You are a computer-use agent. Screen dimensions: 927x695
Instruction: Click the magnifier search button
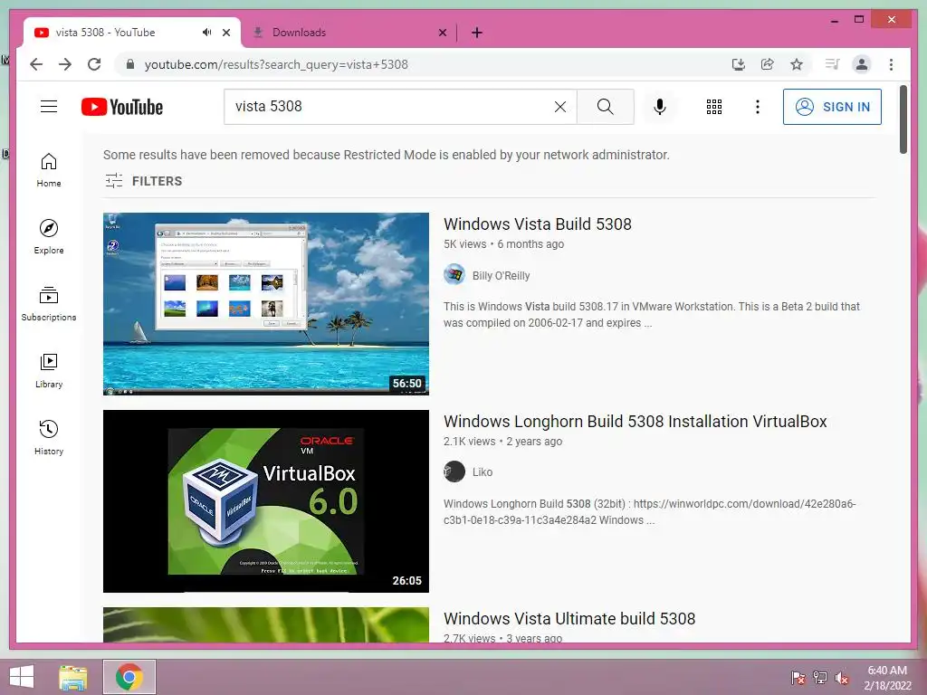click(x=605, y=107)
